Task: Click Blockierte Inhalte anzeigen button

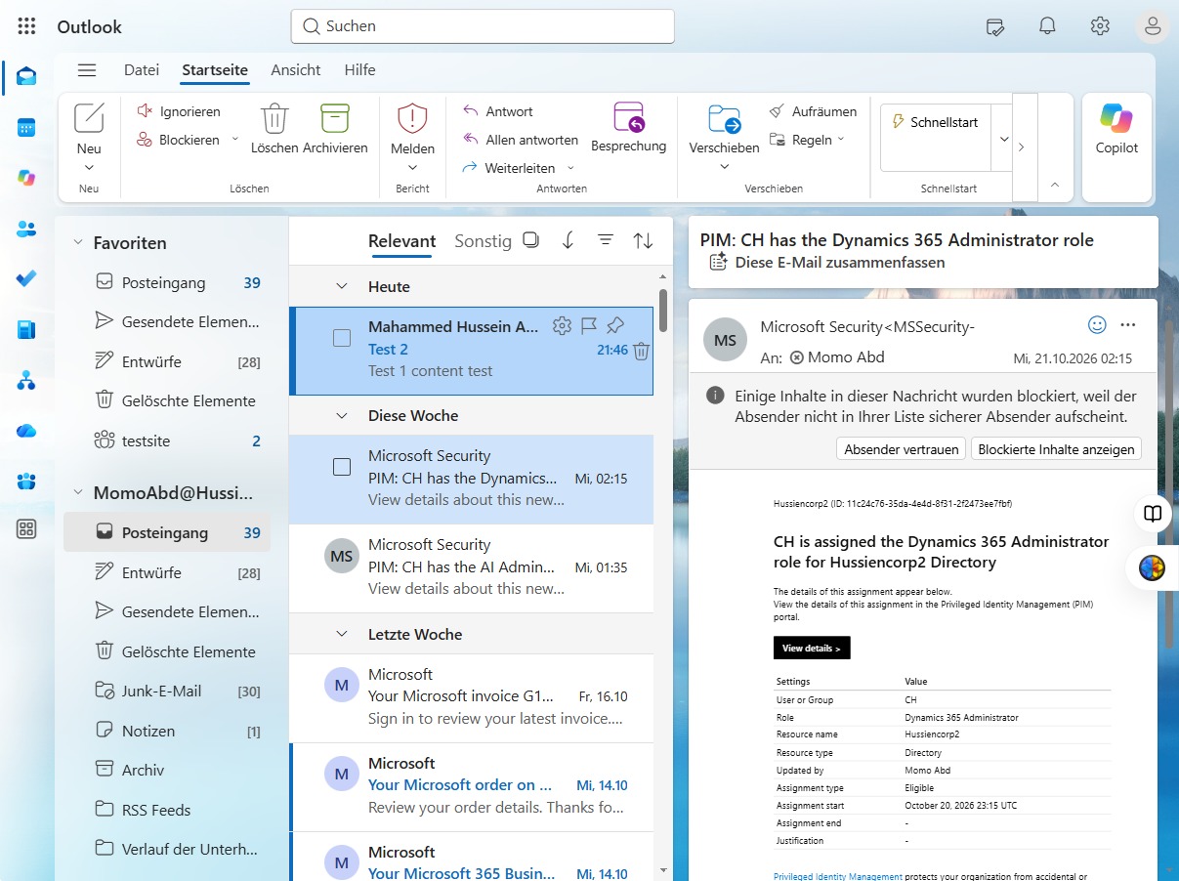Action: tap(1056, 449)
